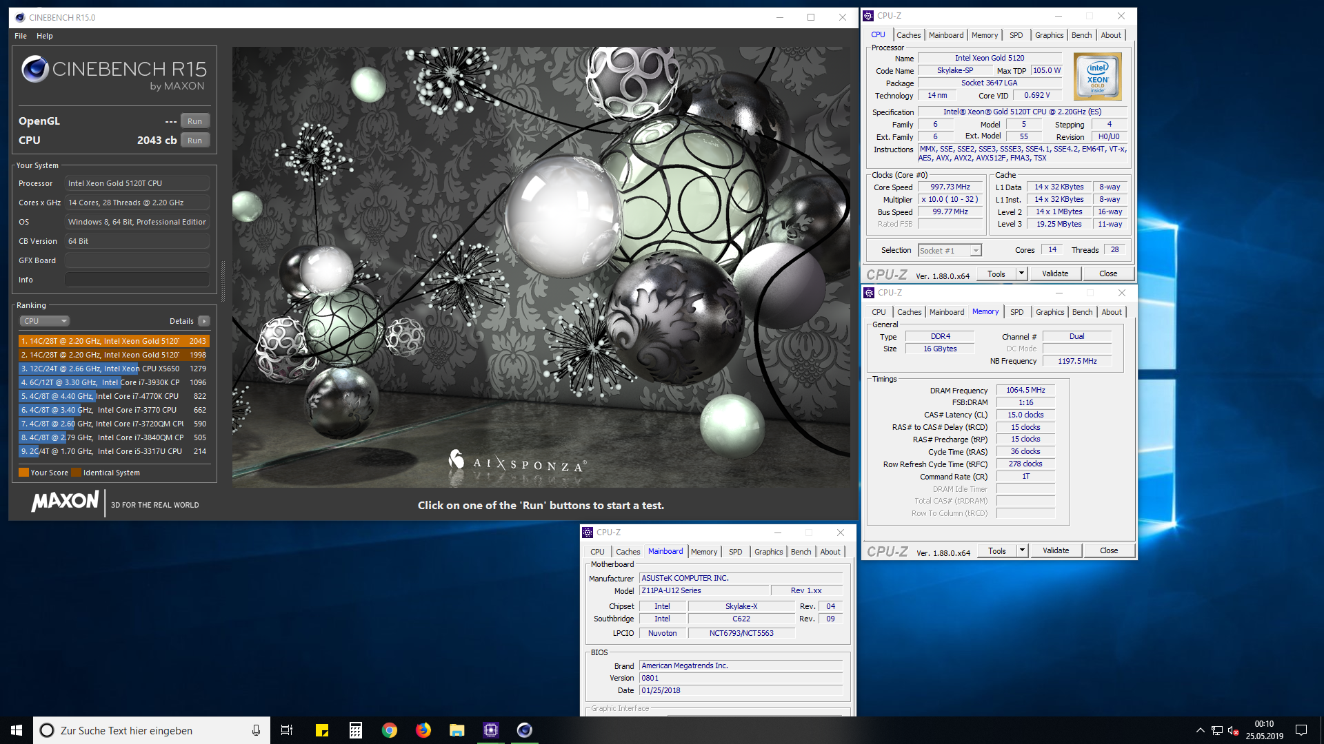This screenshot has height=744, width=1324.
Task: Click the GFX Board info field
Action: (x=137, y=260)
